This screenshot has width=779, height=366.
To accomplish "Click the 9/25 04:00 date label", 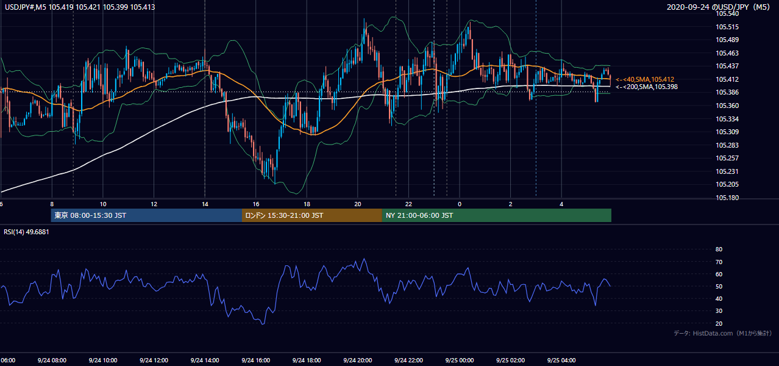I will tap(561, 361).
